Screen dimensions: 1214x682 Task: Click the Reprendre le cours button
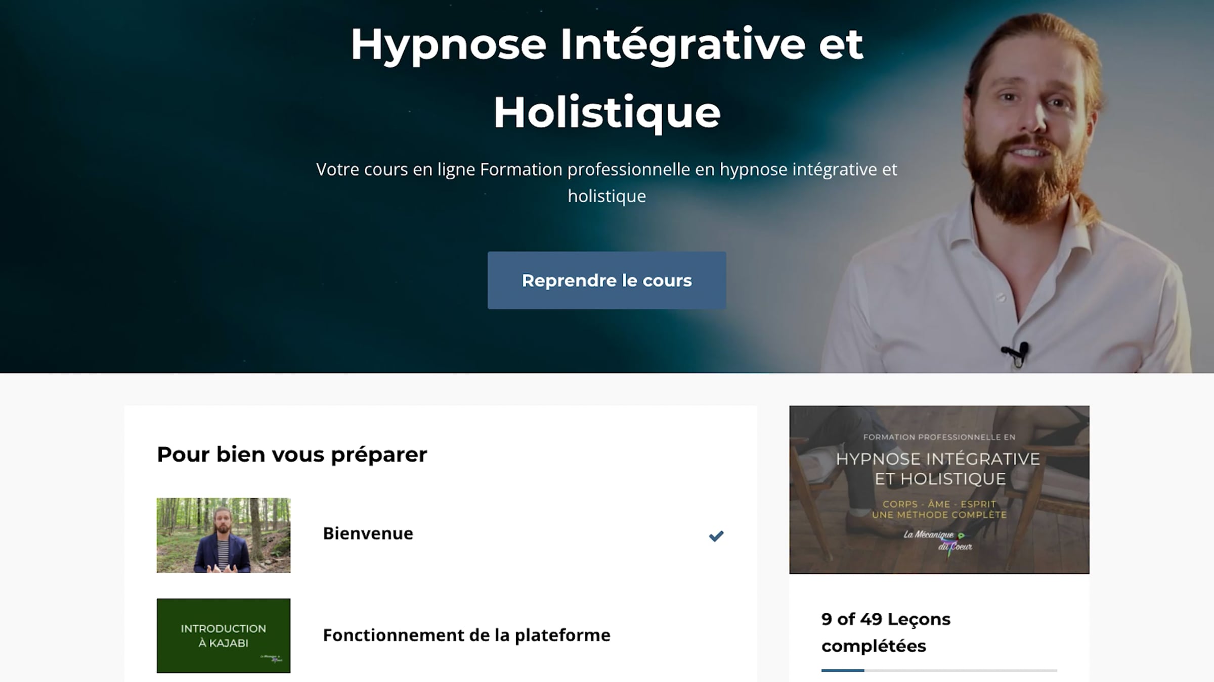(606, 280)
